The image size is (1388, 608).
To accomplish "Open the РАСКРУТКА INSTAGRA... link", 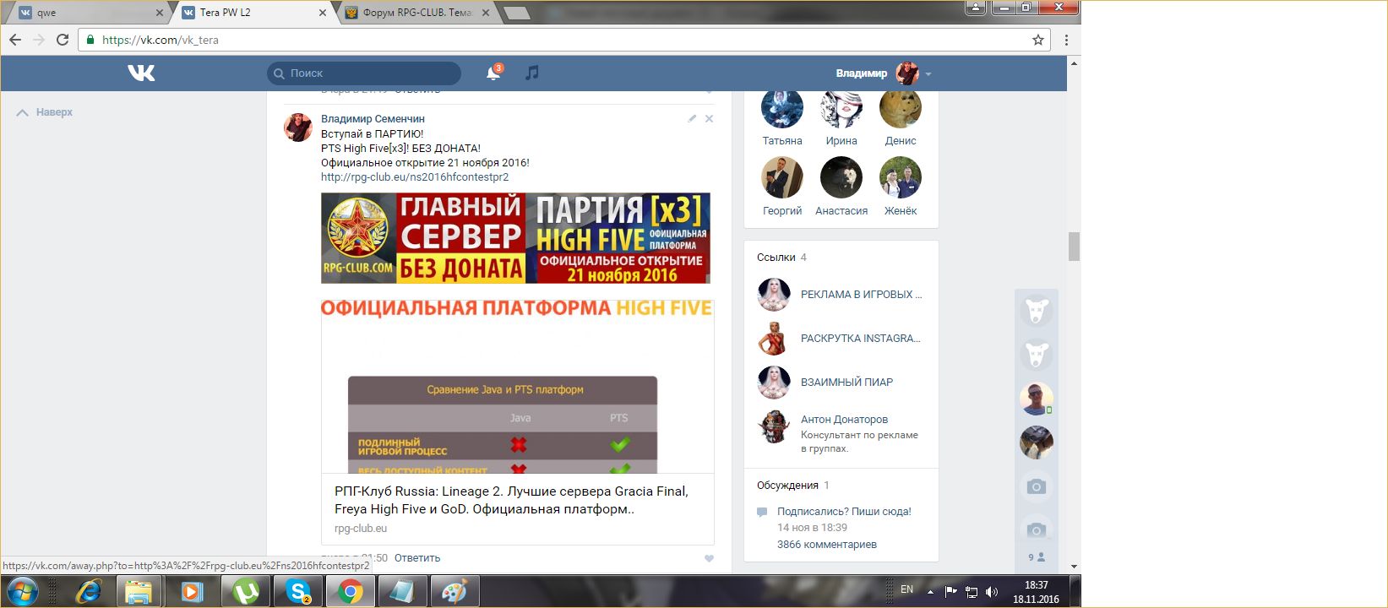I will coord(861,339).
